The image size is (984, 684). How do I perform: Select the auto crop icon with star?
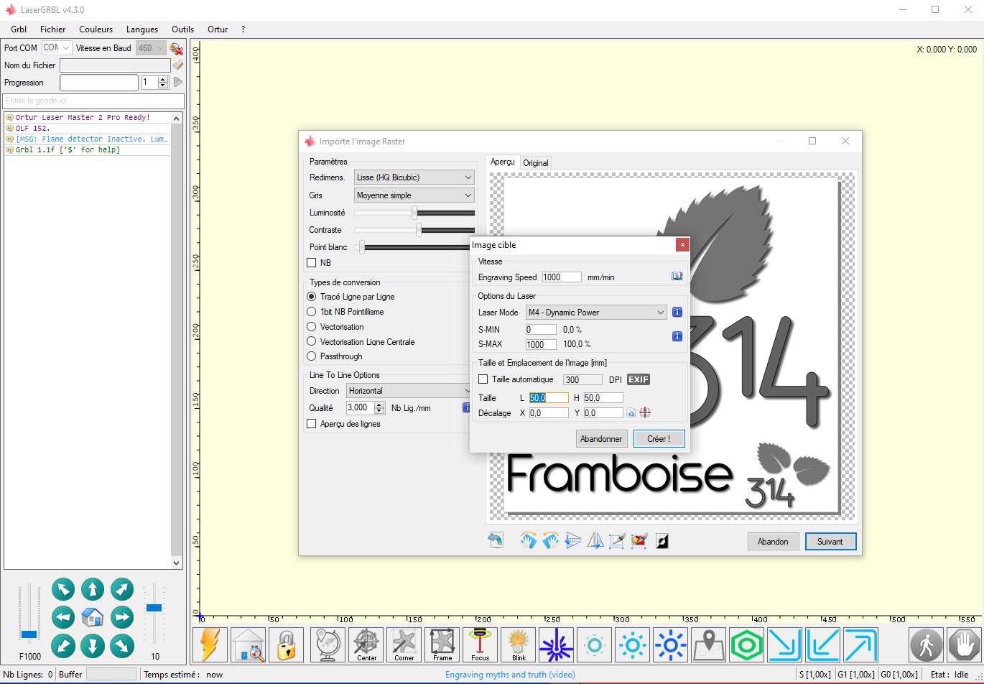[x=639, y=540]
